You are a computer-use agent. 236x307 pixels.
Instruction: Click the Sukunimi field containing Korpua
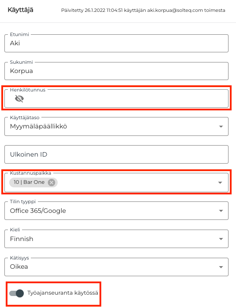click(x=116, y=71)
